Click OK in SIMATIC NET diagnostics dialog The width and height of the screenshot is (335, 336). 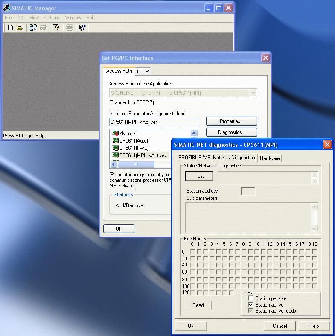(x=191, y=326)
